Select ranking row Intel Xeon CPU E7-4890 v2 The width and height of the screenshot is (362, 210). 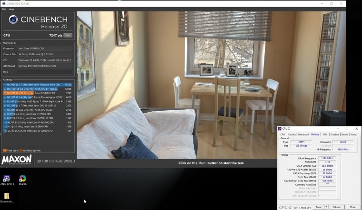pos(38,89)
